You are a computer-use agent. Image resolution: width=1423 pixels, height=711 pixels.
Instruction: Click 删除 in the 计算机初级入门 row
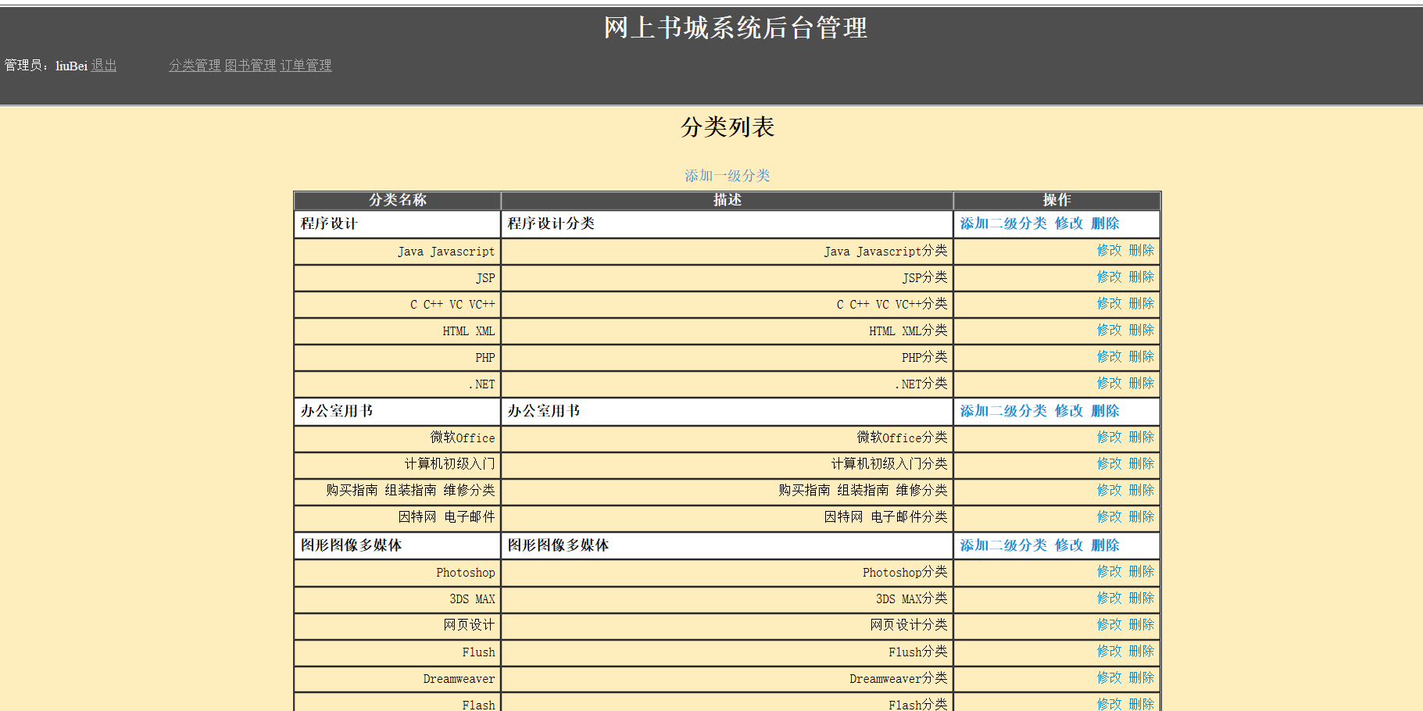click(x=1141, y=463)
